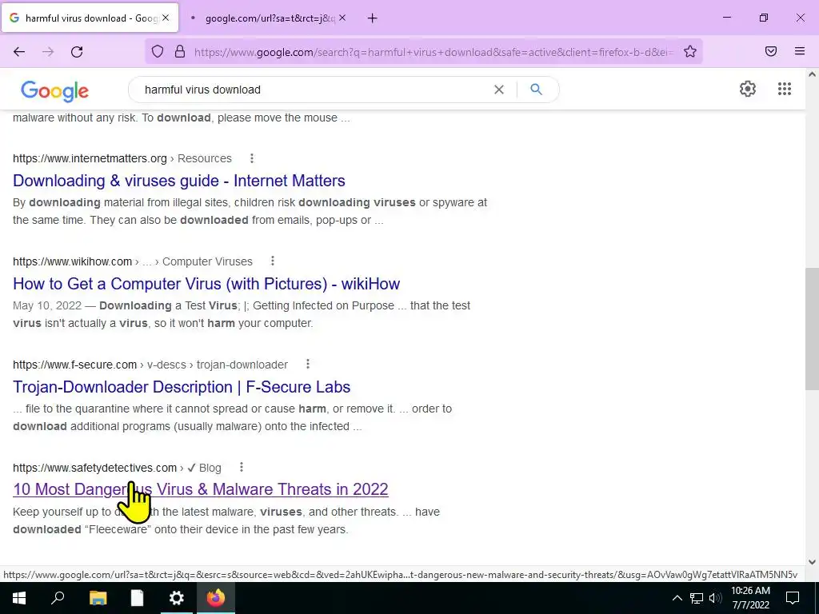Open the notification center icon
This screenshot has width=819, height=614.
[x=793, y=598]
